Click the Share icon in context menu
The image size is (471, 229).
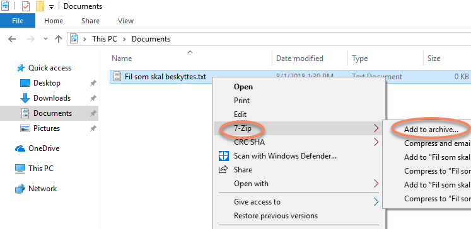pos(223,170)
